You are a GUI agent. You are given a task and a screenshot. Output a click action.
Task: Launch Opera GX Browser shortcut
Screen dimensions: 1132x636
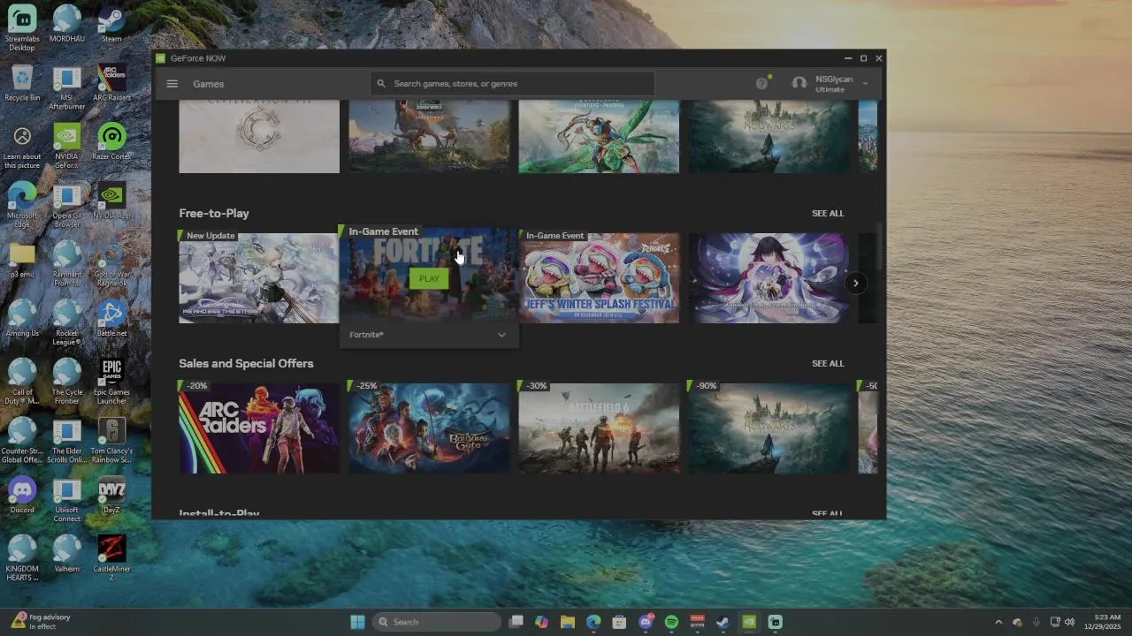67,205
